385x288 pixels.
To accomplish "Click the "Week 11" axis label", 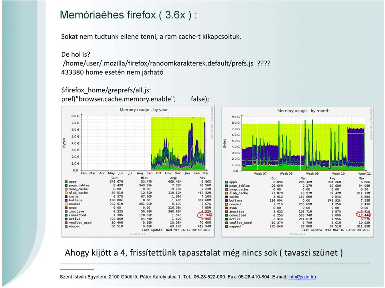I will (364, 174).
